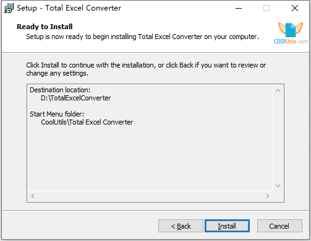The image size is (311, 241).
Task: Click the CoolUtils\Total Excel Converter folder line
Action: click(87, 122)
